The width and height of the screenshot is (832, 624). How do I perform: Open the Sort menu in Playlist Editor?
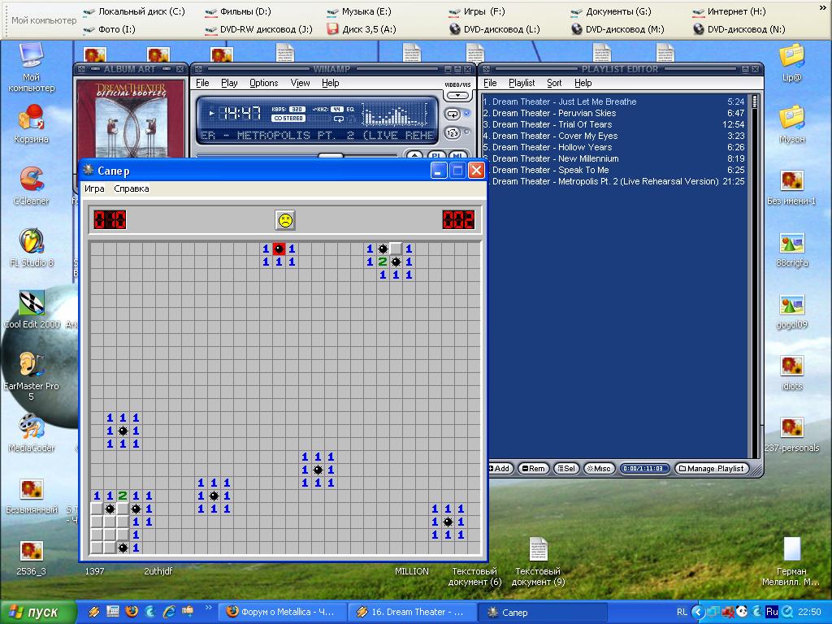(x=554, y=83)
